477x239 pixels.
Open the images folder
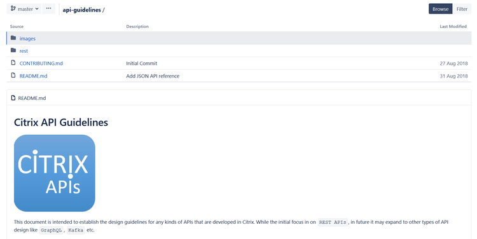(x=27, y=38)
